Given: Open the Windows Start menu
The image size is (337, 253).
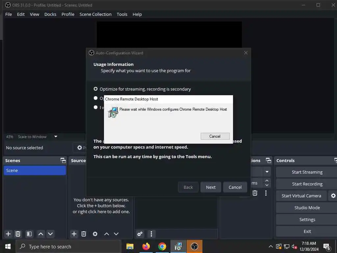Looking at the screenshot, I should (x=8, y=246).
